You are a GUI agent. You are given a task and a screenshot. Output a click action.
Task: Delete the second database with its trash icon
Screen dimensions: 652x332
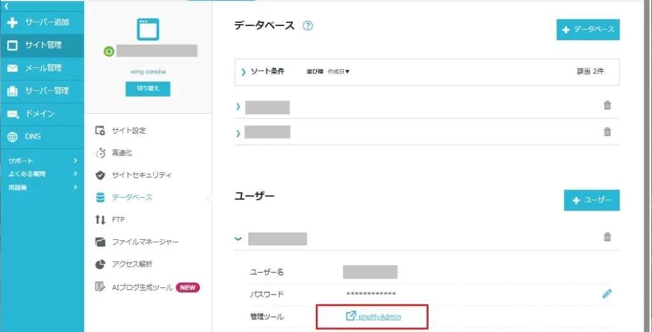point(607,132)
